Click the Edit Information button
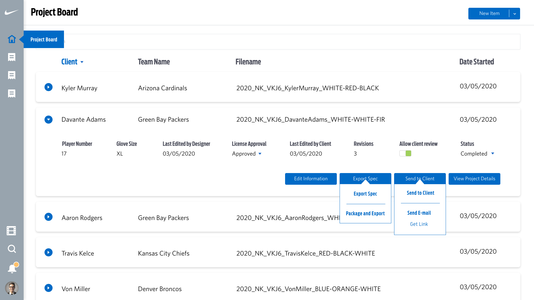The image size is (534, 300). [x=311, y=179]
